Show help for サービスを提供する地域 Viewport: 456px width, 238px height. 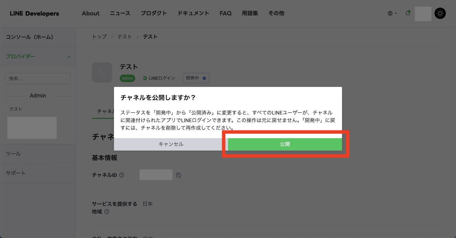pyautogui.click(x=107, y=212)
